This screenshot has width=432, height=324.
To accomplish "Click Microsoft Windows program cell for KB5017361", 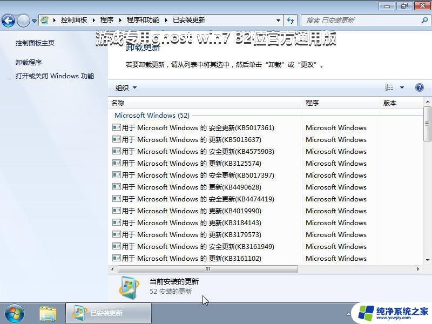I will (336, 127).
